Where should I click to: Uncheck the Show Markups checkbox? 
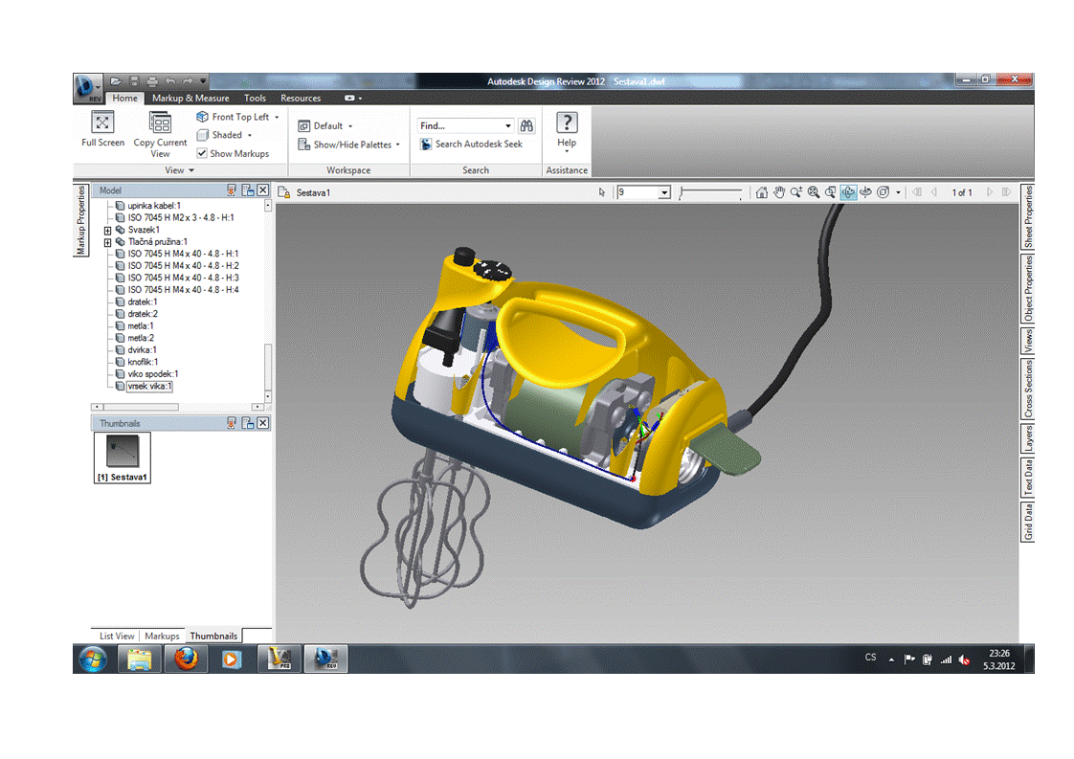click(202, 153)
